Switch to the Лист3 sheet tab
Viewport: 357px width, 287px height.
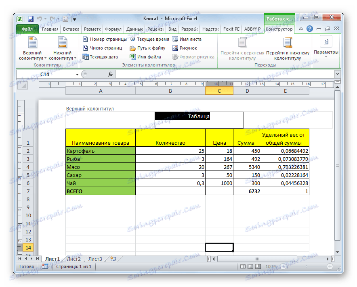pyautogui.click(x=95, y=259)
